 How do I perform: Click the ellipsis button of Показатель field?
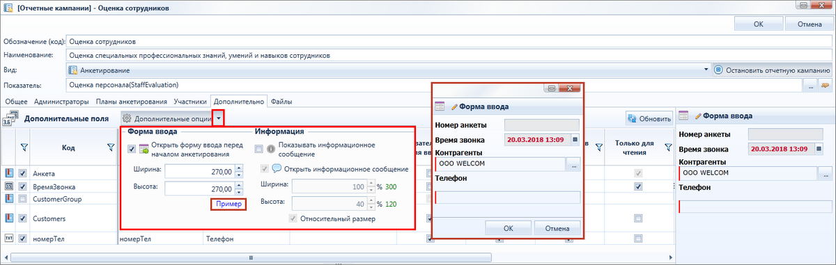coord(811,86)
